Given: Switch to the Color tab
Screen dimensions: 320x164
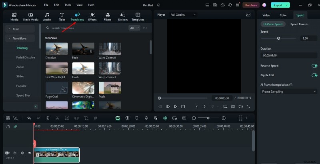Looking at the screenshot, I should tap(283, 15).
